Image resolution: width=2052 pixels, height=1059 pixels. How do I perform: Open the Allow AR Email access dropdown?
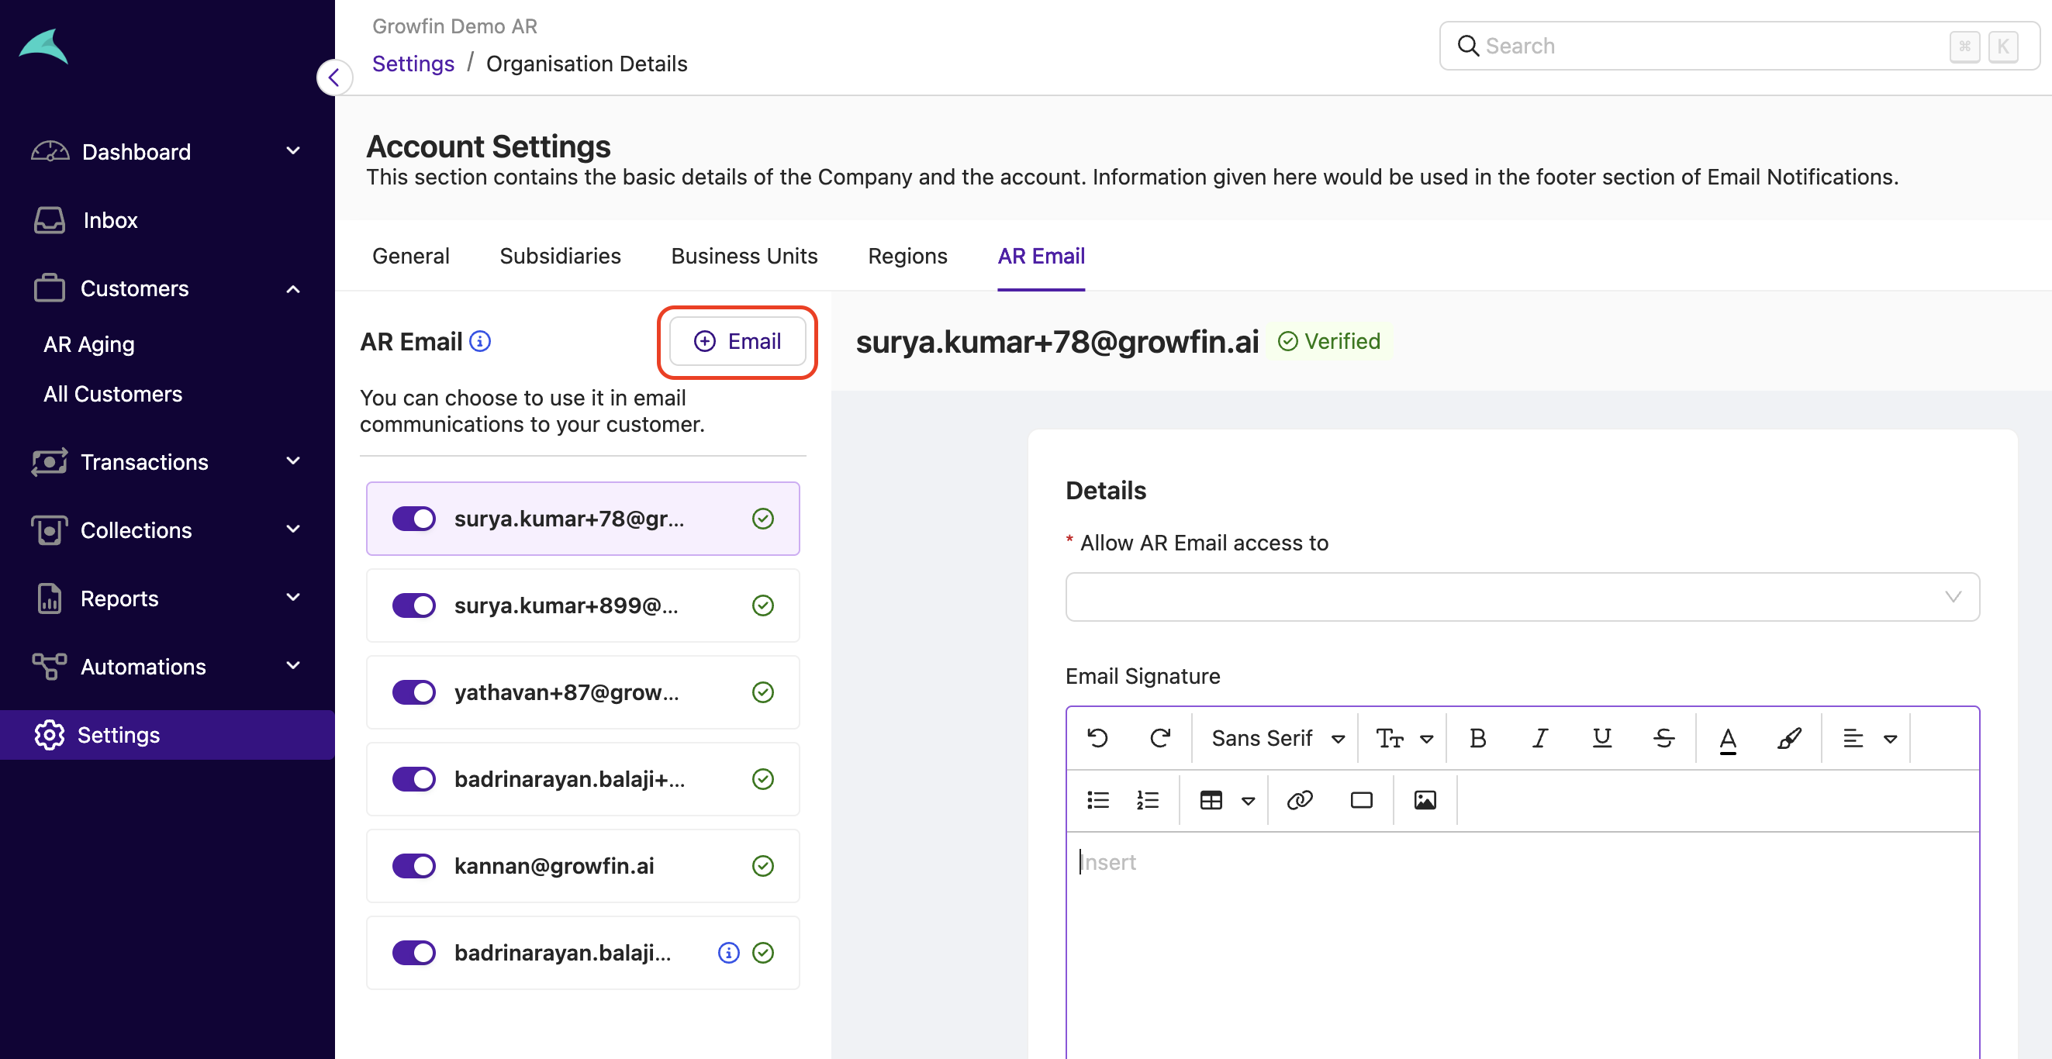[x=1522, y=596]
